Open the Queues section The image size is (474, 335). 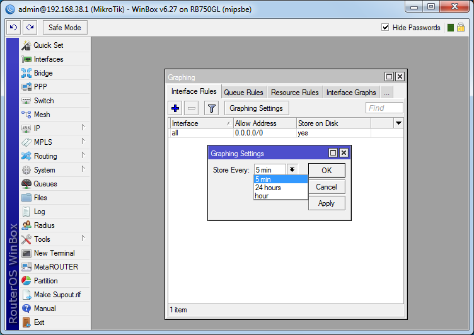(55, 184)
